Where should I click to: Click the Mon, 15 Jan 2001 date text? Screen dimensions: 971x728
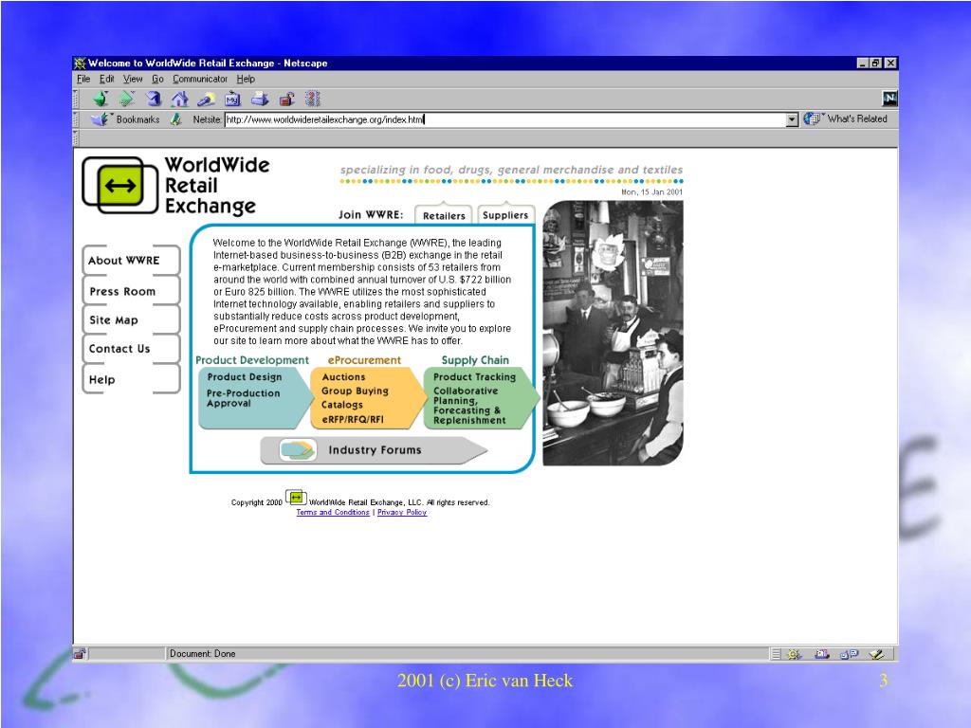pyautogui.click(x=651, y=191)
